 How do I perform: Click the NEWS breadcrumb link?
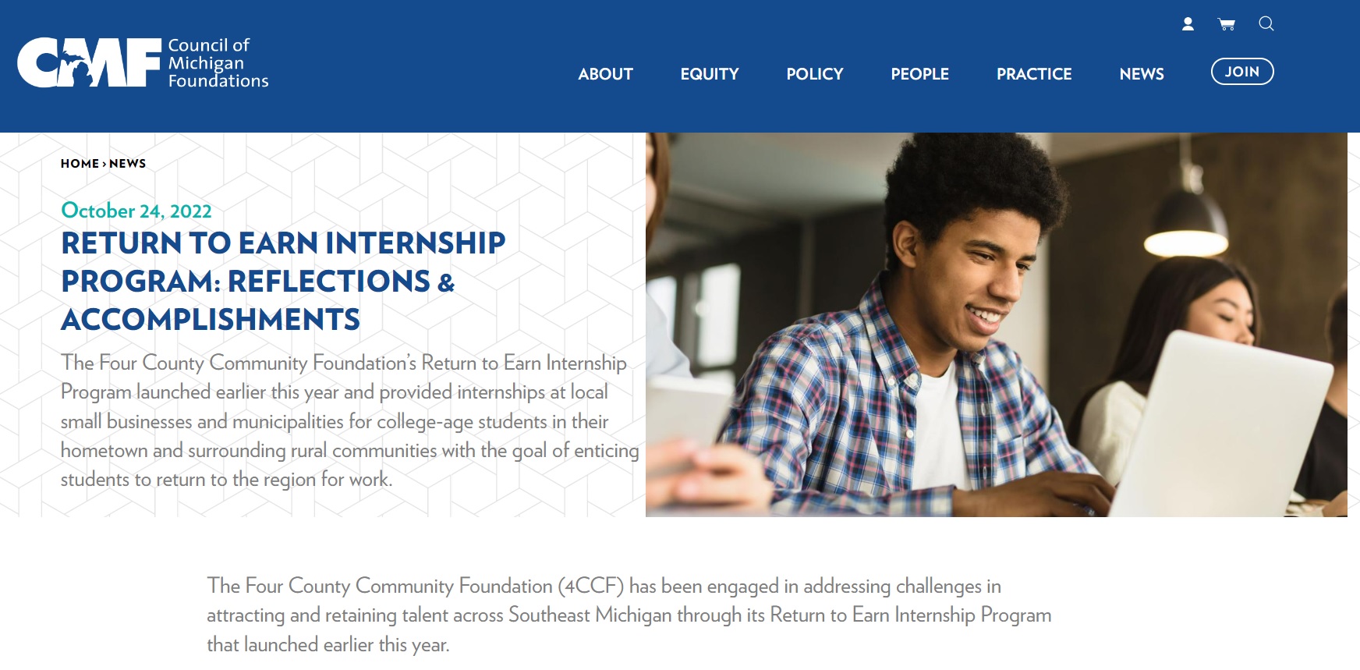point(128,164)
